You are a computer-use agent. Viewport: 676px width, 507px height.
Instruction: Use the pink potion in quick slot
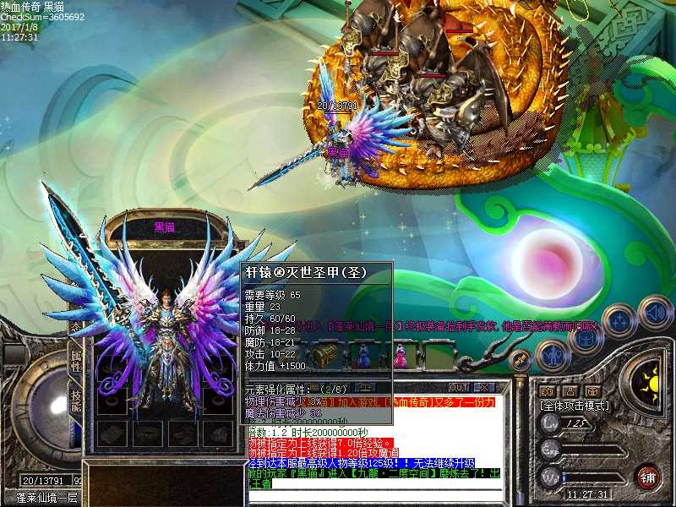coord(401,355)
